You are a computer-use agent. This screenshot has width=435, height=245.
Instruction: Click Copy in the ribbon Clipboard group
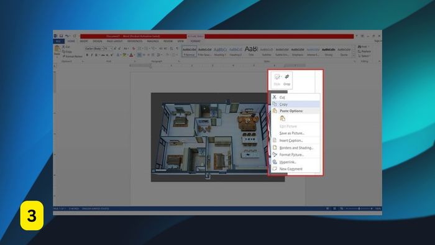[67, 52]
